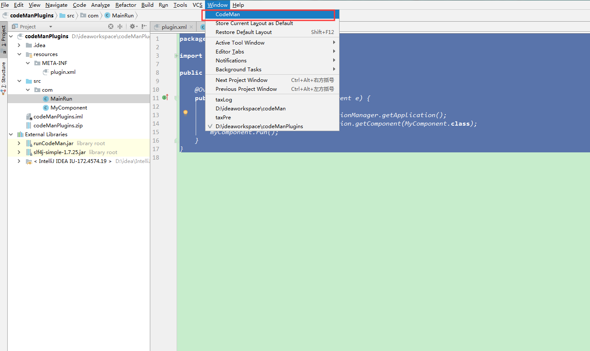This screenshot has width=590, height=351.
Task: Collapse the resources folder node
Action: click(20, 54)
